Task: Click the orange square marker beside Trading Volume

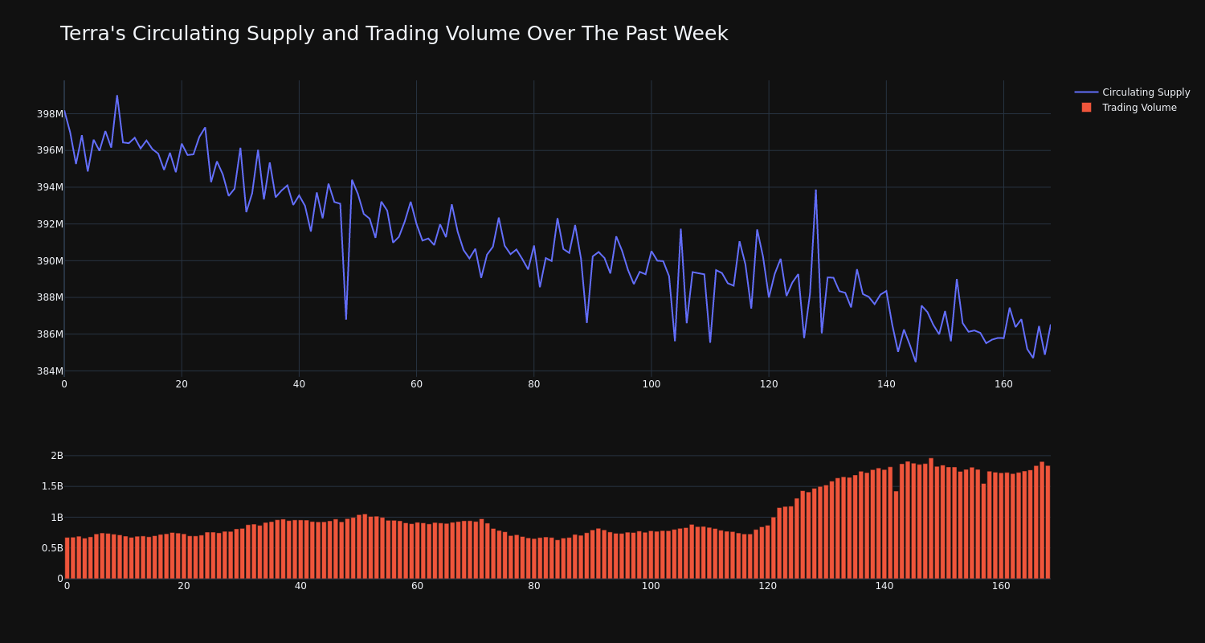Action: (x=1086, y=108)
